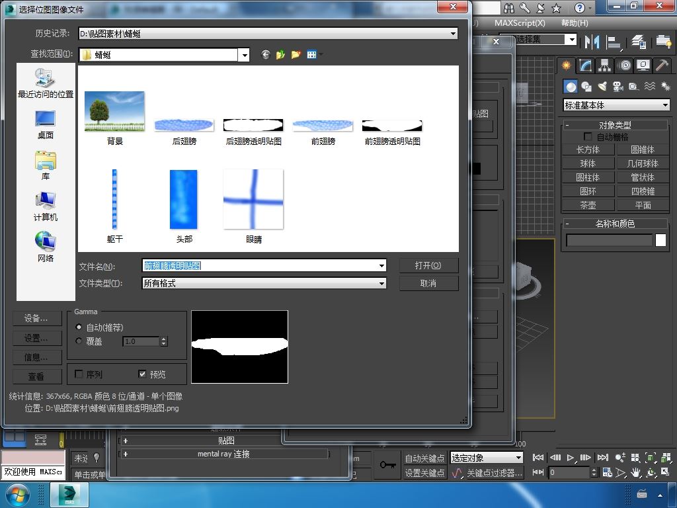Click the binoculars search icon in 3ds Max
The width and height of the screenshot is (677, 508).
coord(509,8)
